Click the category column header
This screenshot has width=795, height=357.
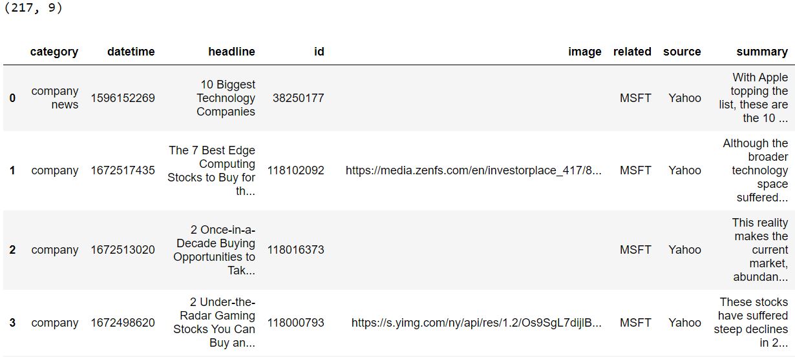click(x=54, y=52)
